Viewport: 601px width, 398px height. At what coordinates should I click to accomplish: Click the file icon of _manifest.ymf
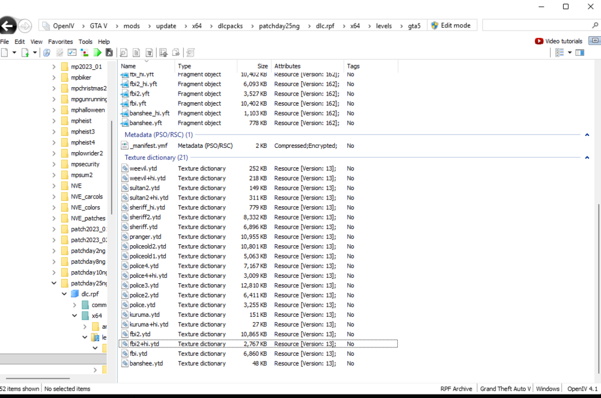coord(125,145)
